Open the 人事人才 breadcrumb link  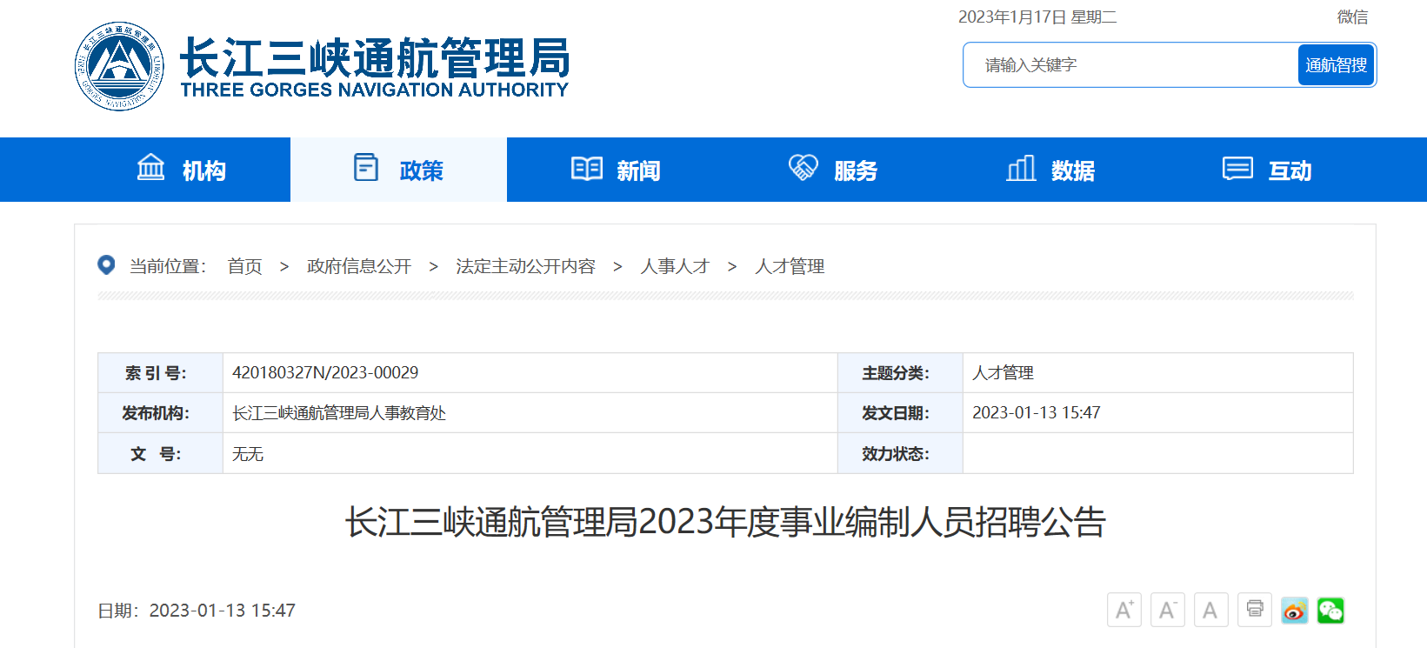[x=675, y=266]
